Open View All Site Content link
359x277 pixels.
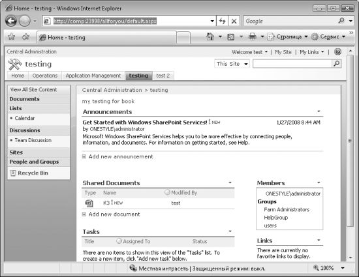coord(34,89)
